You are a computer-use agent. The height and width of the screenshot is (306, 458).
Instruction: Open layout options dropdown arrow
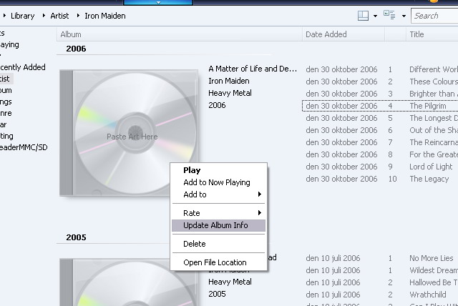(375, 16)
